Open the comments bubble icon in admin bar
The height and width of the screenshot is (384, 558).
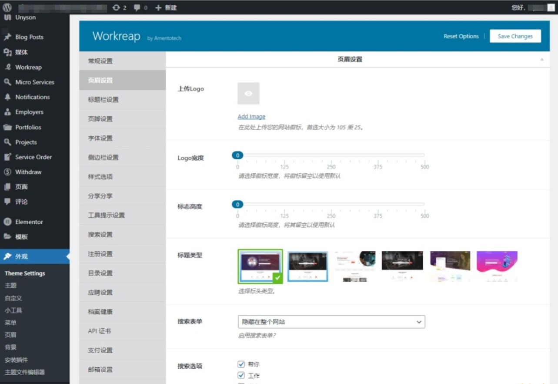click(137, 8)
